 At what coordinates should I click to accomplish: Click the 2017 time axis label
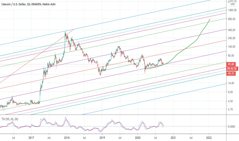coord(31,138)
